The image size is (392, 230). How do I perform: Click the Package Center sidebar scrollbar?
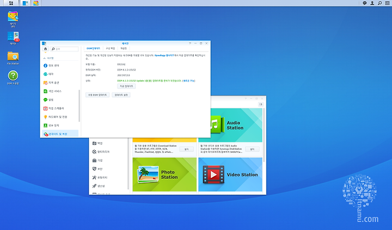point(128,164)
